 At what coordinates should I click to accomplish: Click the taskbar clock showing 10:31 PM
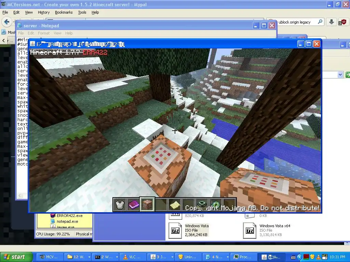[x=337, y=257]
